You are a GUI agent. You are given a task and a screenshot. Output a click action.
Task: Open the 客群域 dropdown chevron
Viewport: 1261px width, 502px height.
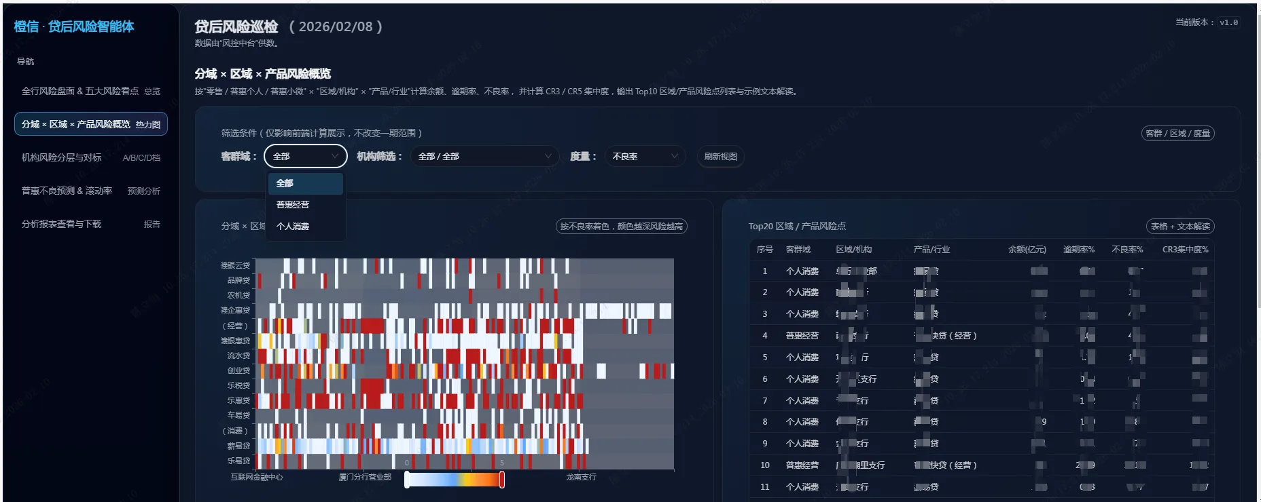[x=334, y=157]
